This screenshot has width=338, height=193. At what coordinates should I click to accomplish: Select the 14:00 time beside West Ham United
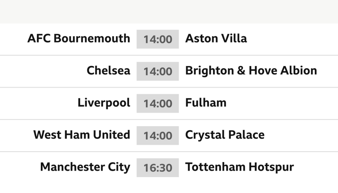pos(158,135)
